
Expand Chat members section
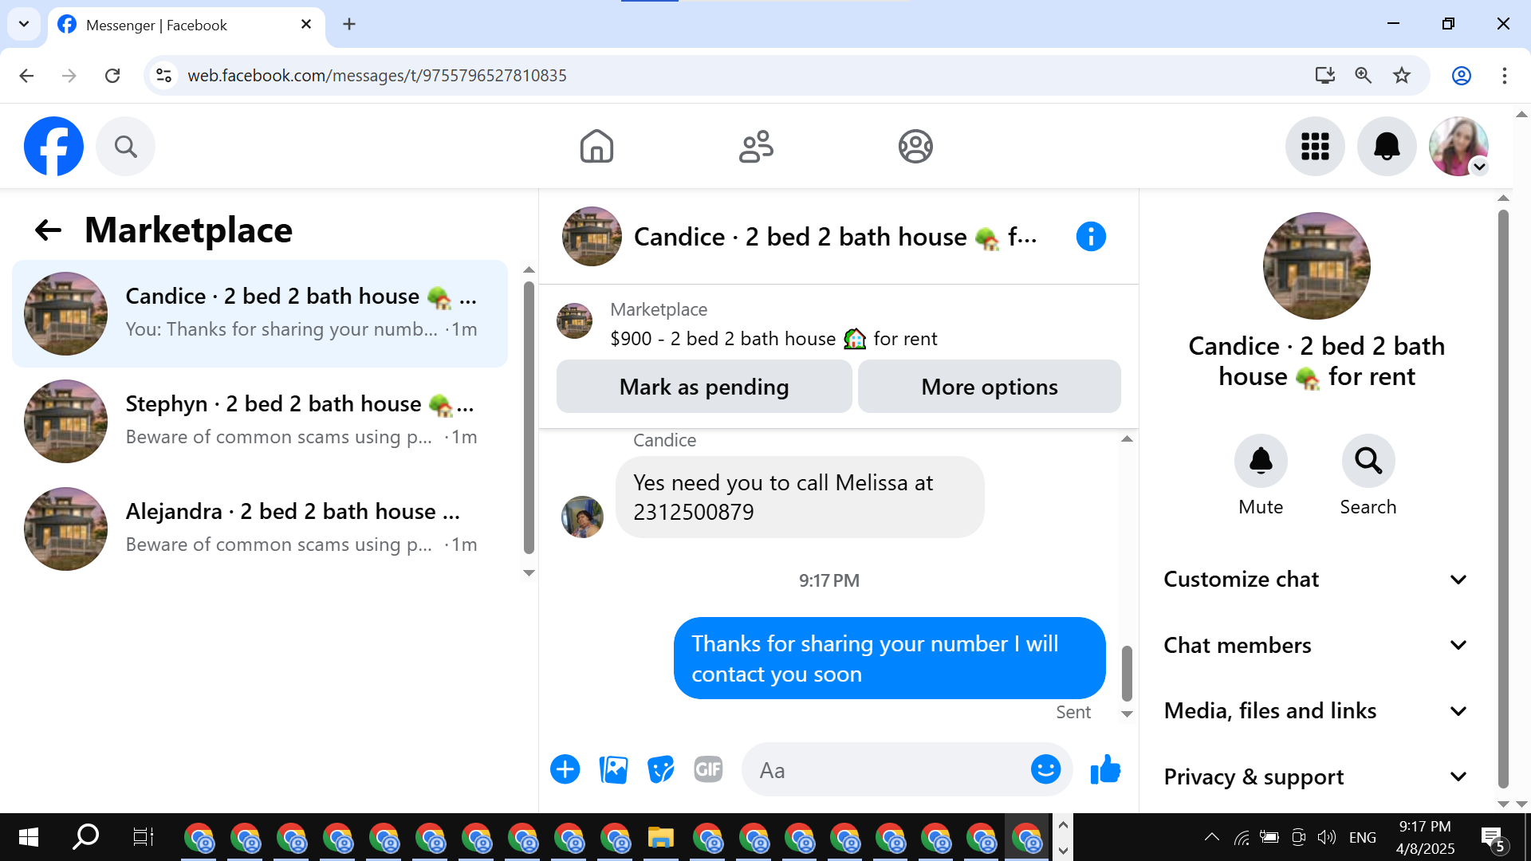1316,646
